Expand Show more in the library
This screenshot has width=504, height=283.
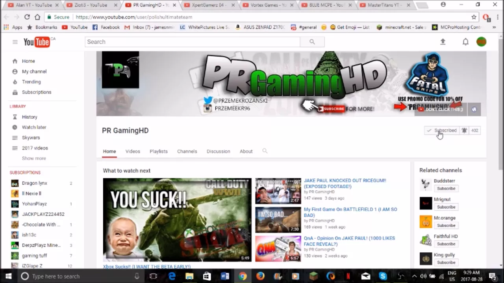click(x=34, y=158)
